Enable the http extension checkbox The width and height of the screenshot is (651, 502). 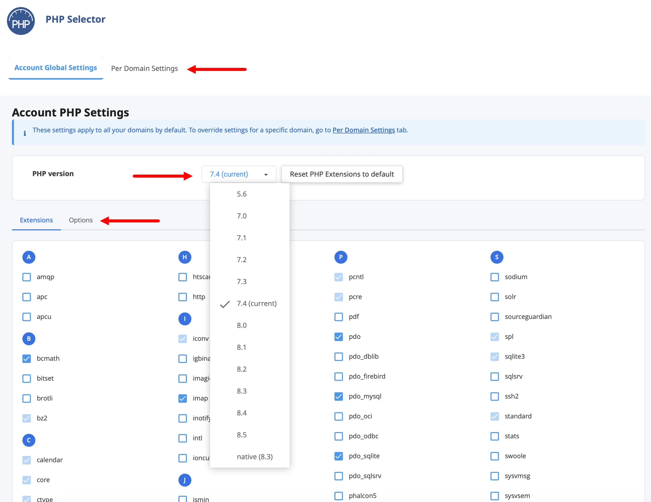(x=183, y=297)
